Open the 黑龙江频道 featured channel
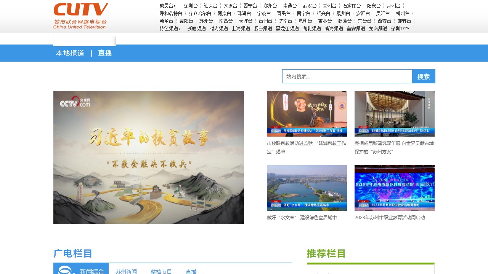 287,29
